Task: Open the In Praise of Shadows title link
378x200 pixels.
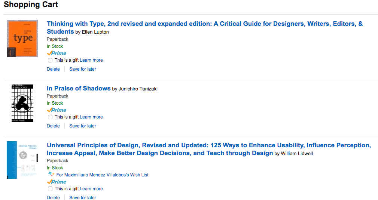Action: coord(79,89)
